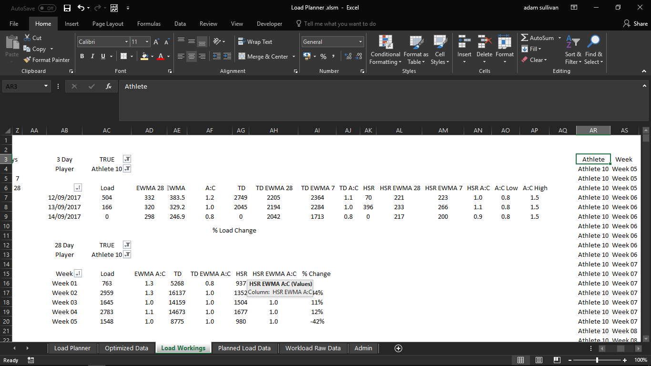Toggle bold formatting
Screen dimensions: 651x366
click(81, 56)
